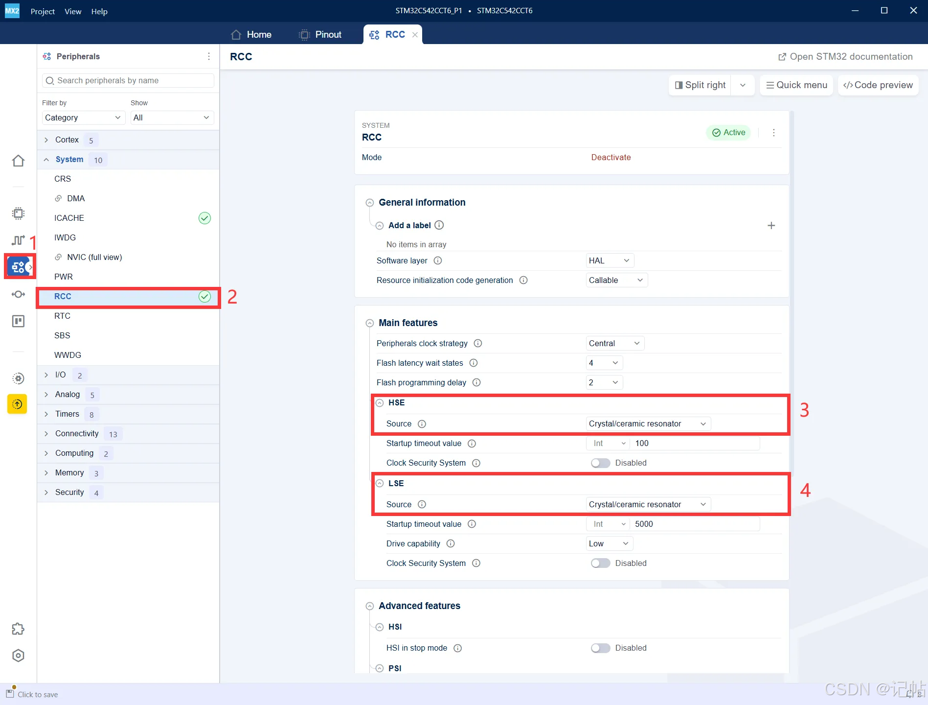Toggle the RCC enabled checkmark
Viewport: 928px width, 705px height.
click(x=204, y=297)
